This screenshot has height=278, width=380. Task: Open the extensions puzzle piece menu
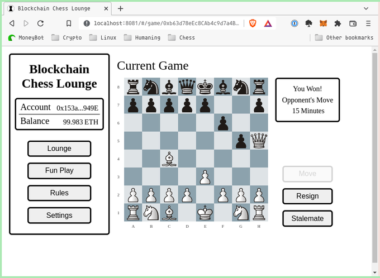tap(338, 23)
